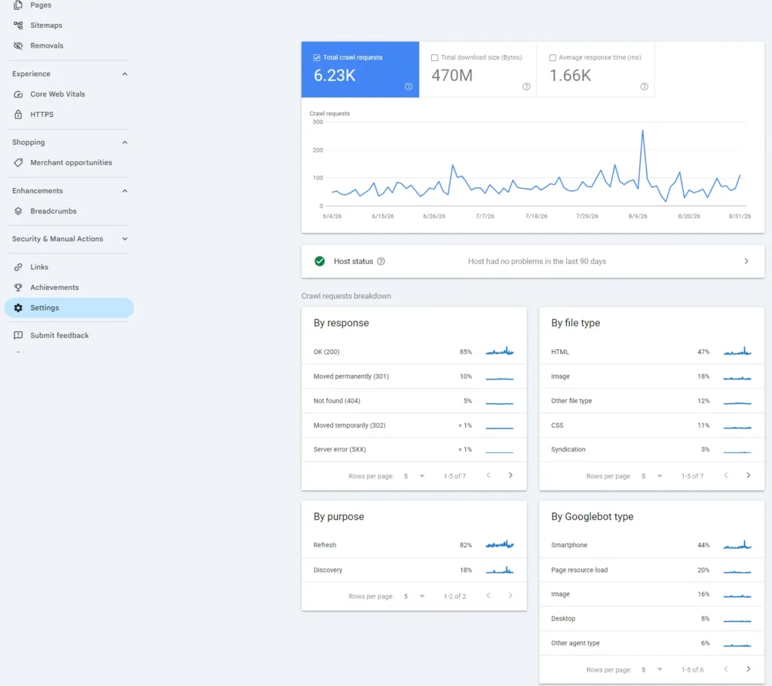Image resolution: width=772 pixels, height=686 pixels.
Task: Expand Security & Manual Actions section
Action: pyautogui.click(x=124, y=239)
